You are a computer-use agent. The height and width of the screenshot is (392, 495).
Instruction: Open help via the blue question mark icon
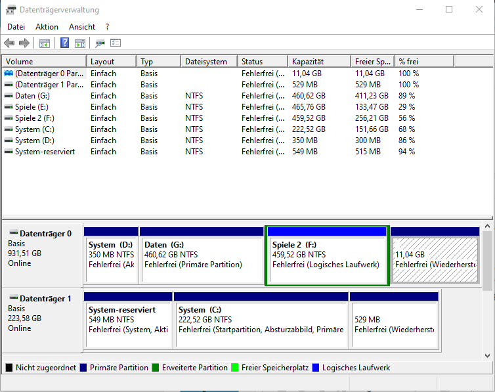(65, 43)
